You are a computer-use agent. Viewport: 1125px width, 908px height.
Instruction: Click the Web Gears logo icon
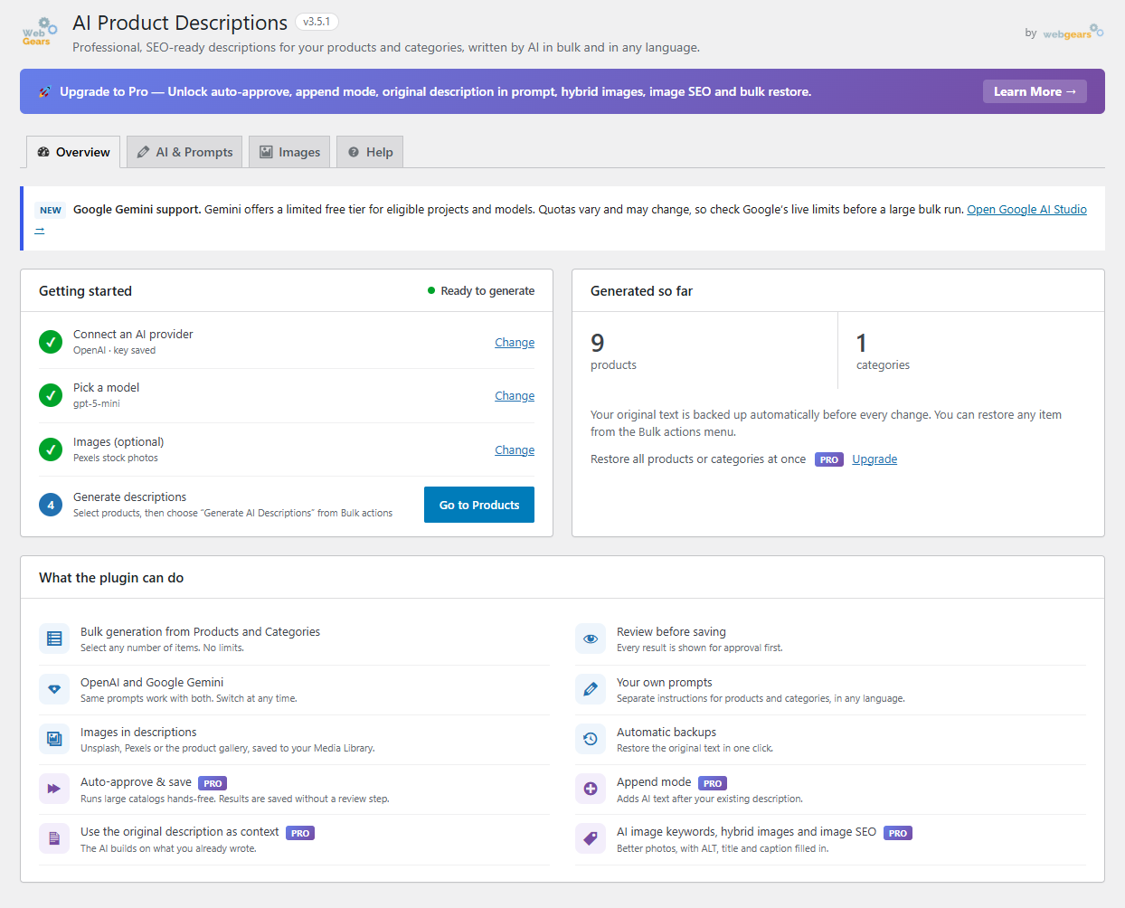point(40,31)
